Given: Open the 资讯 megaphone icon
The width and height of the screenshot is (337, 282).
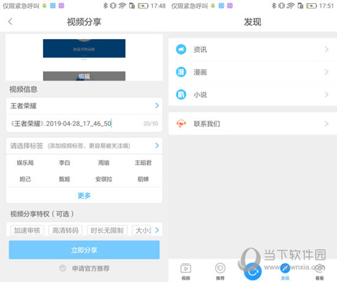Looking at the screenshot, I should 181,50.
